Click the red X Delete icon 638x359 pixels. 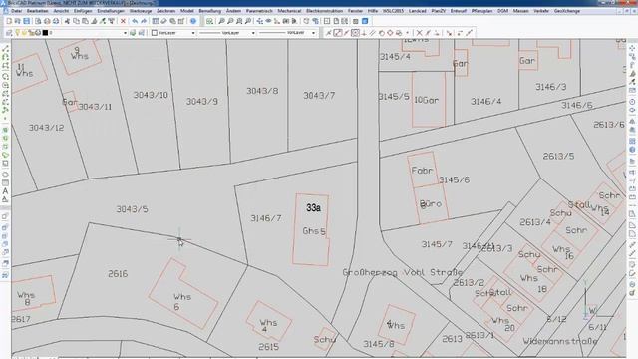point(123,21)
